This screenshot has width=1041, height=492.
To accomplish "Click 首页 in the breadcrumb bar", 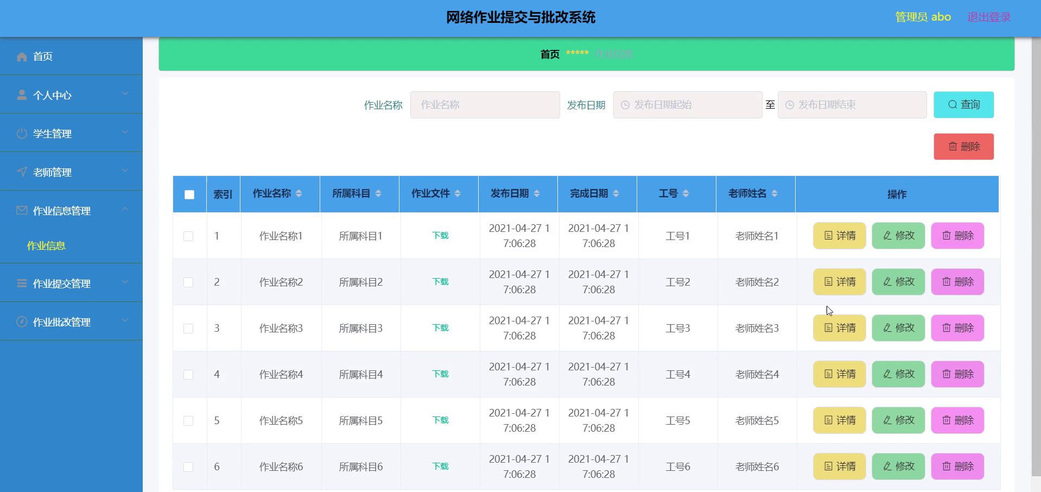I will [550, 54].
